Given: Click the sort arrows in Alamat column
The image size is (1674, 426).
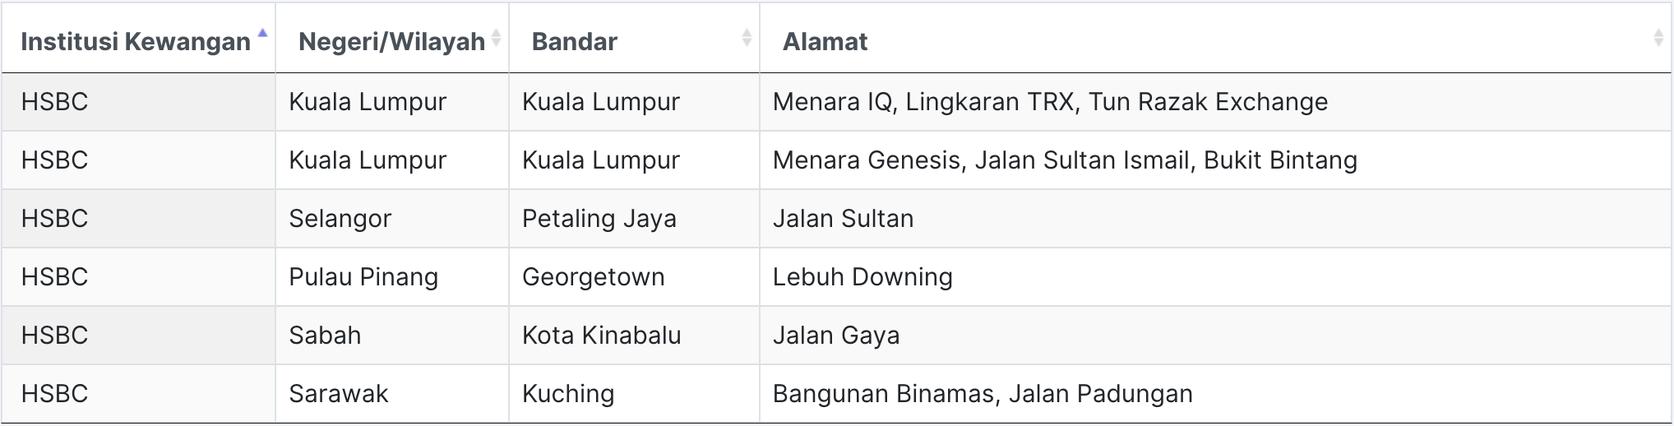Looking at the screenshot, I should click(1658, 38).
